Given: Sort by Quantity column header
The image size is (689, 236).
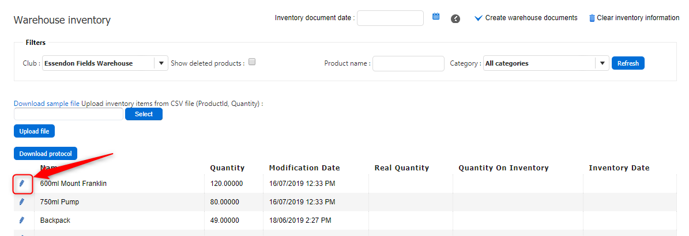Looking at the screenshot, I should tap(227, 168).
